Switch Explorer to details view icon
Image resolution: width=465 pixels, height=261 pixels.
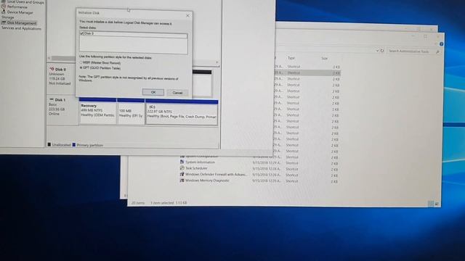(431, 204)
